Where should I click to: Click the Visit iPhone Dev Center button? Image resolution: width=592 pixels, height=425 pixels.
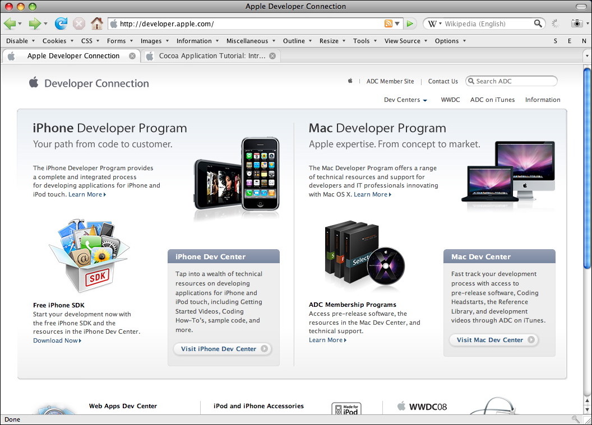point(222,349)
